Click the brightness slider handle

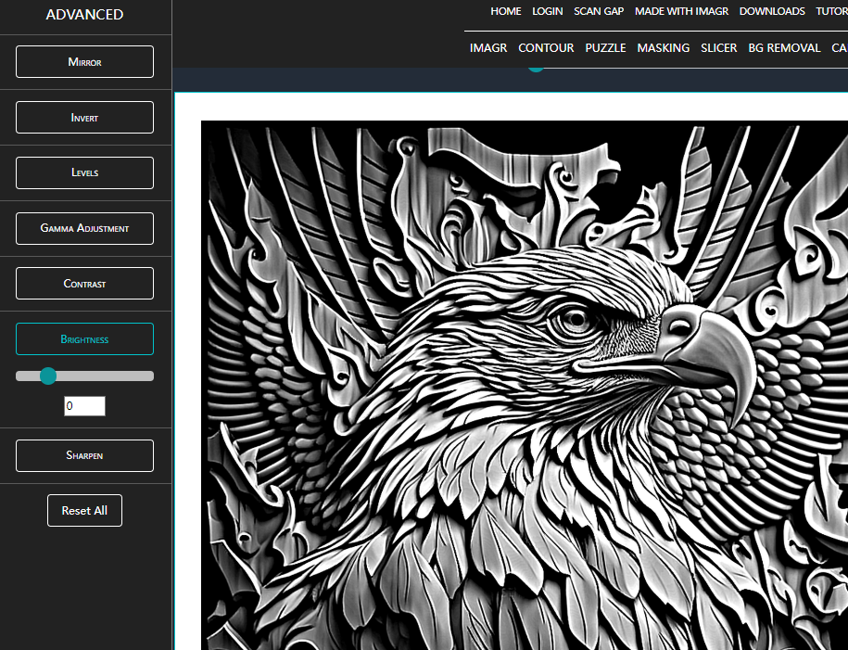pyautogui.click(x=48, y=376)
